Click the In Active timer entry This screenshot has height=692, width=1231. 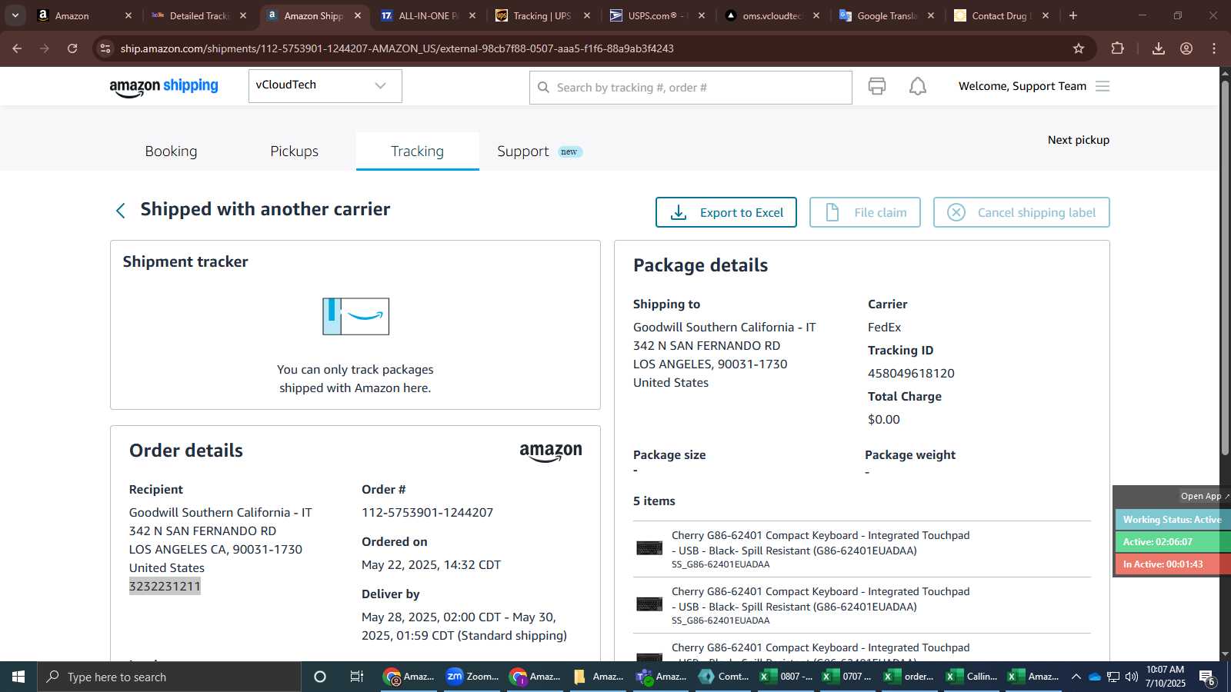pyautogui.click(x=1172, y=564)
